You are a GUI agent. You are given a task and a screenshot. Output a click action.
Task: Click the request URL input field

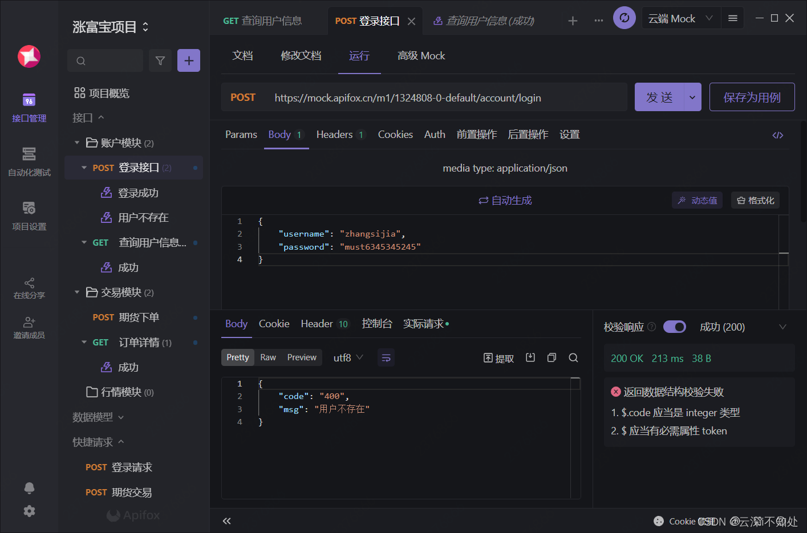[x=445, y=97]
